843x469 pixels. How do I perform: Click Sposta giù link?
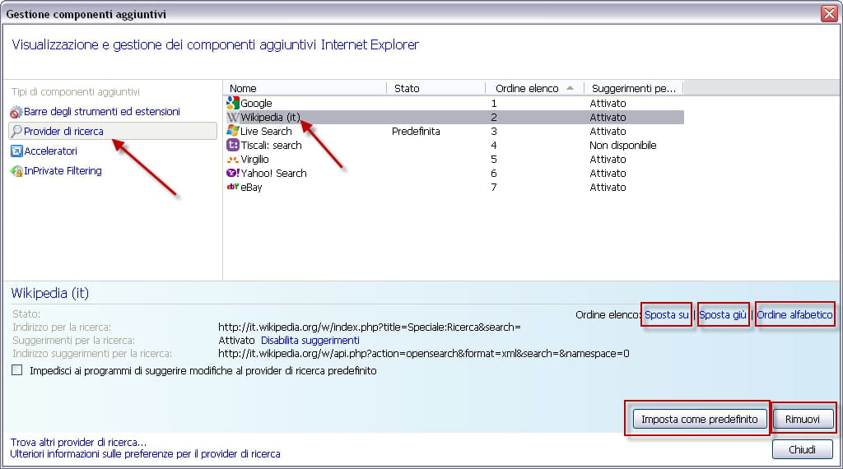click(723, 315)
